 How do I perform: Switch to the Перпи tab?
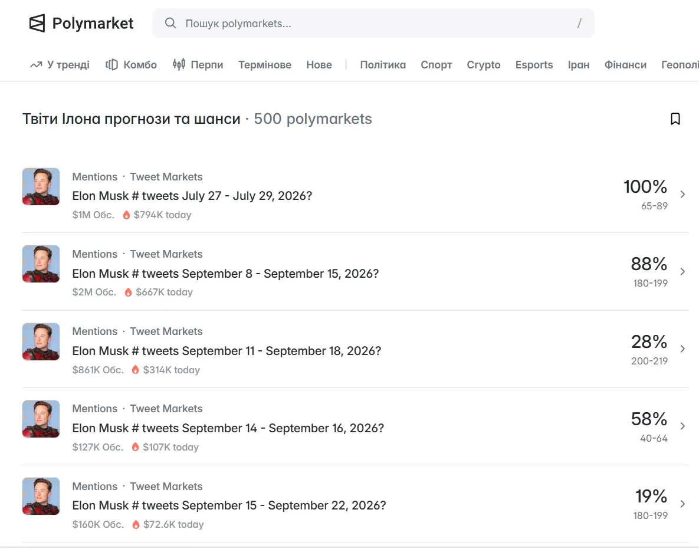click(x=198, y=65)
